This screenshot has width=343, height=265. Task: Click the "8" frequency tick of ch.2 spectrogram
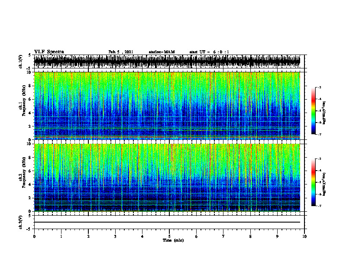[x=30, y=158]
